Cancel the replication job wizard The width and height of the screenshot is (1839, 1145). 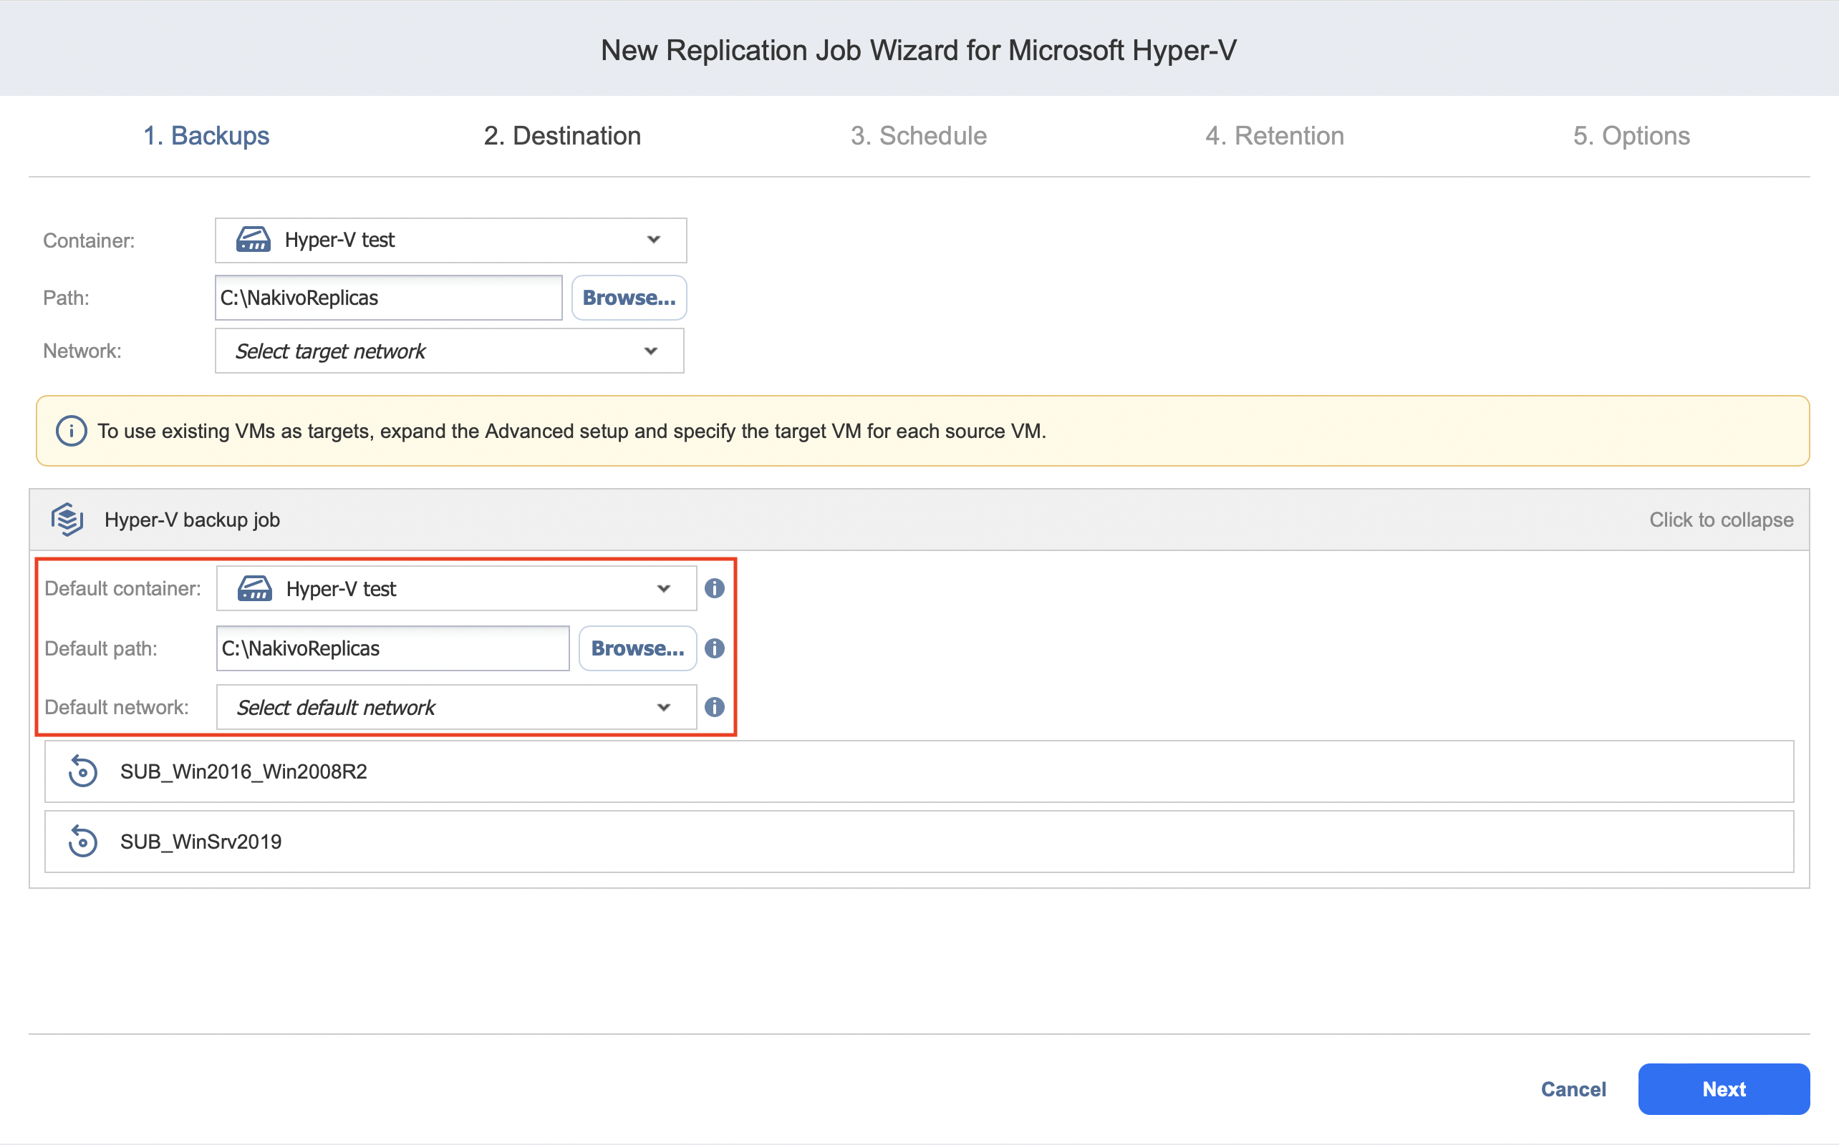pyautogui.click(x=1573, y=1089)
